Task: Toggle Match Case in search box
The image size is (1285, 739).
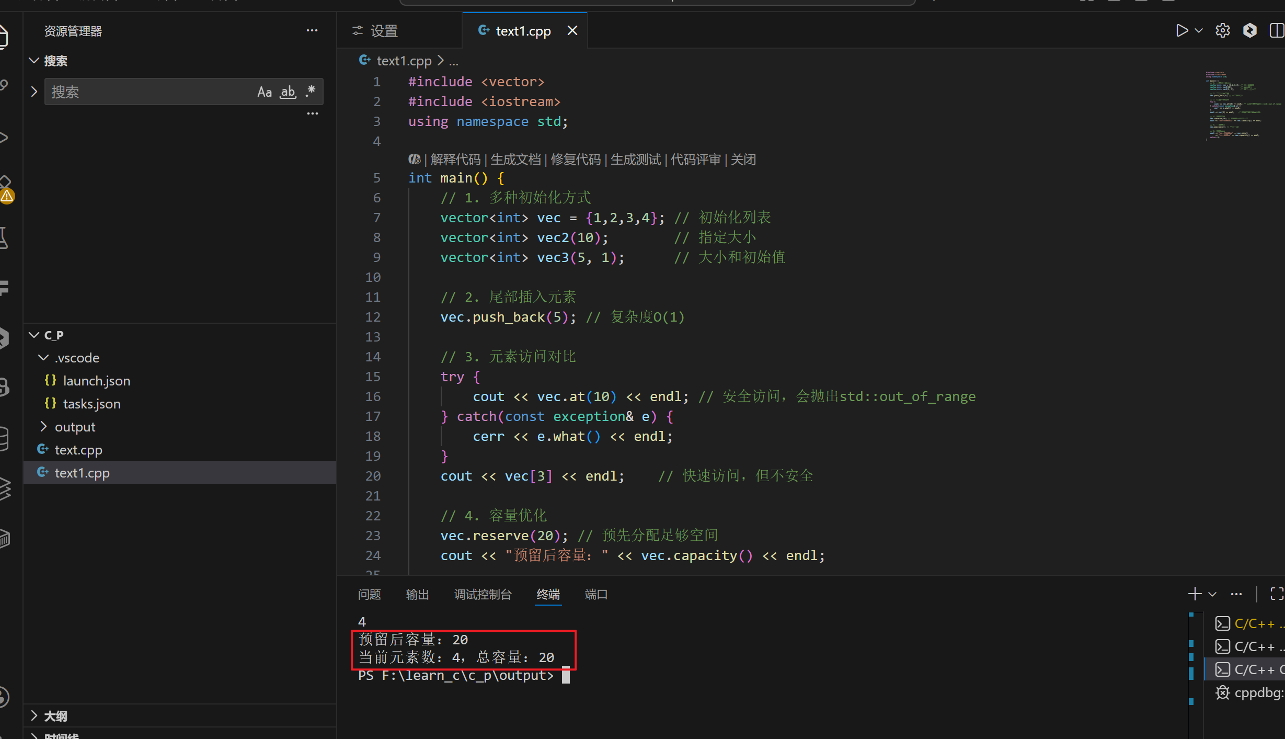Action: pyautogui.click(x=265, y=92)
